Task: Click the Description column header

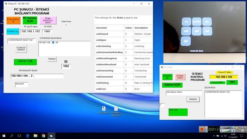Action: point(143,28)
